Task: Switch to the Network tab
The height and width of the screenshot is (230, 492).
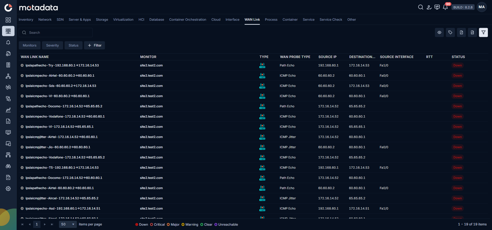Action: (45, 20)
